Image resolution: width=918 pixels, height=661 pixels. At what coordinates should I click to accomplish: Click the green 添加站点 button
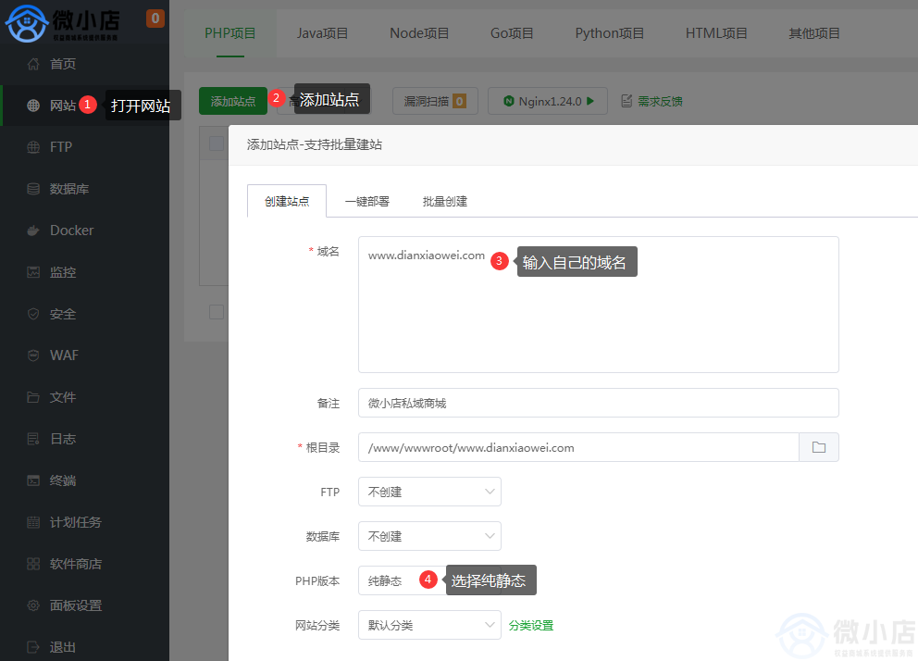point(233,101)
